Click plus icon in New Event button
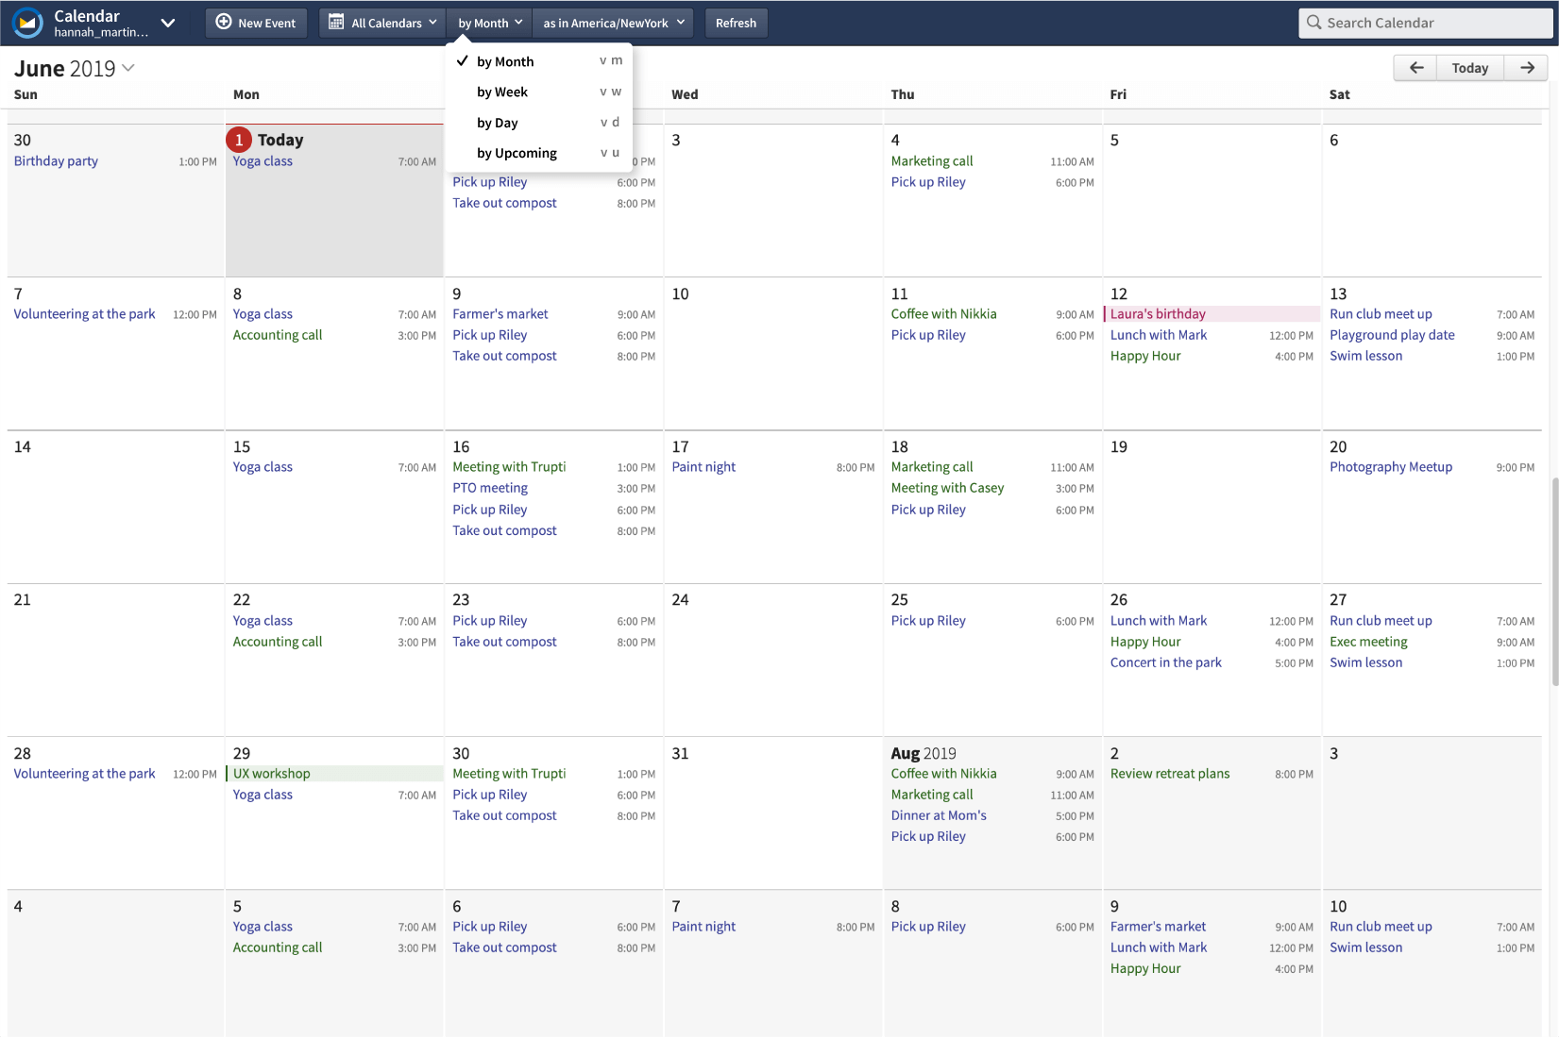Viewport: 1559px width, 1039px height. 224,22
